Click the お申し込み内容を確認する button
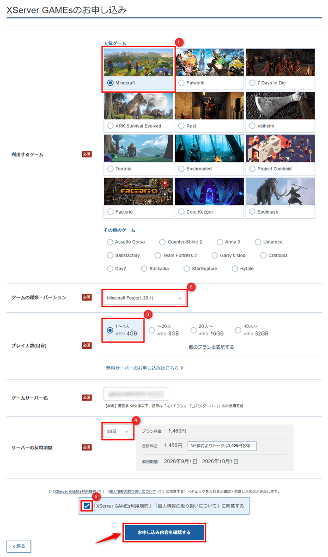Screen dimensions: 328x557 tap(164, 532)
